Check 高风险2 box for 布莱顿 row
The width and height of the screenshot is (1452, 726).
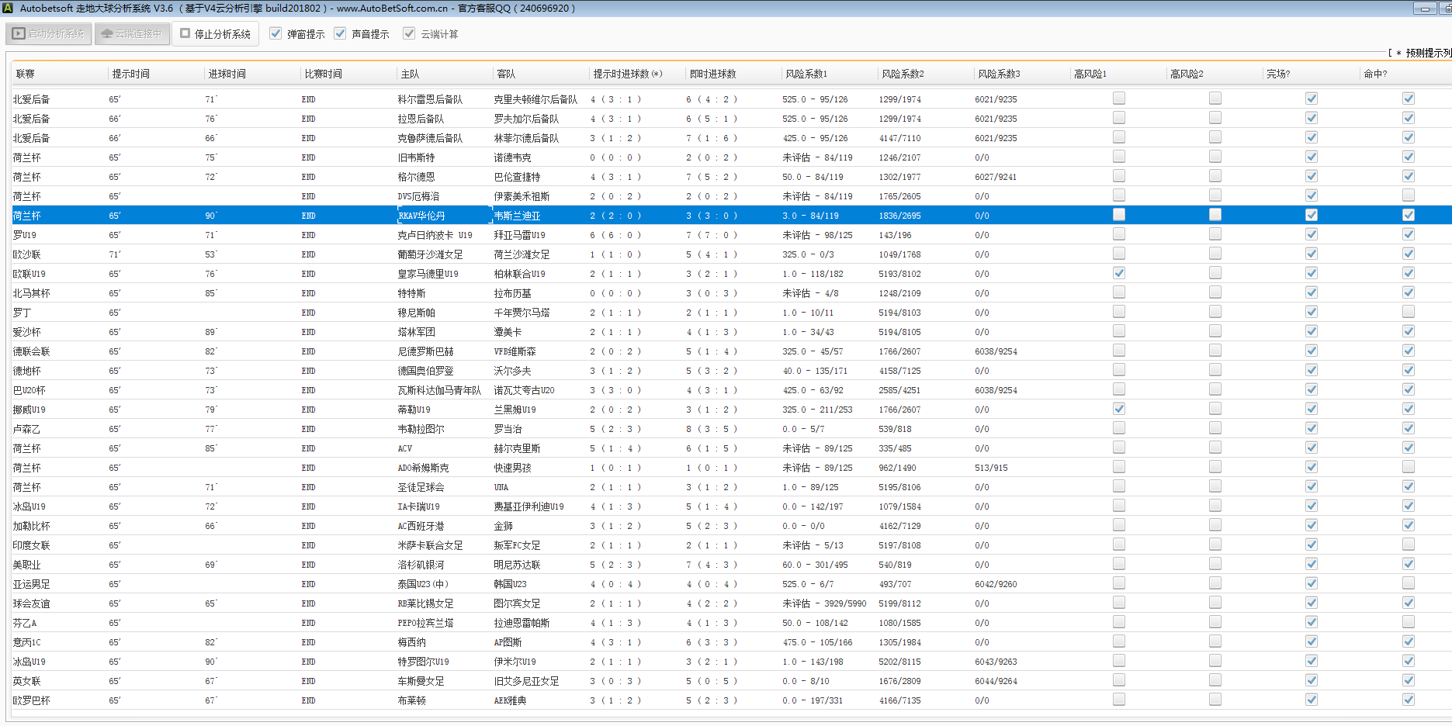coord(1215,700)
